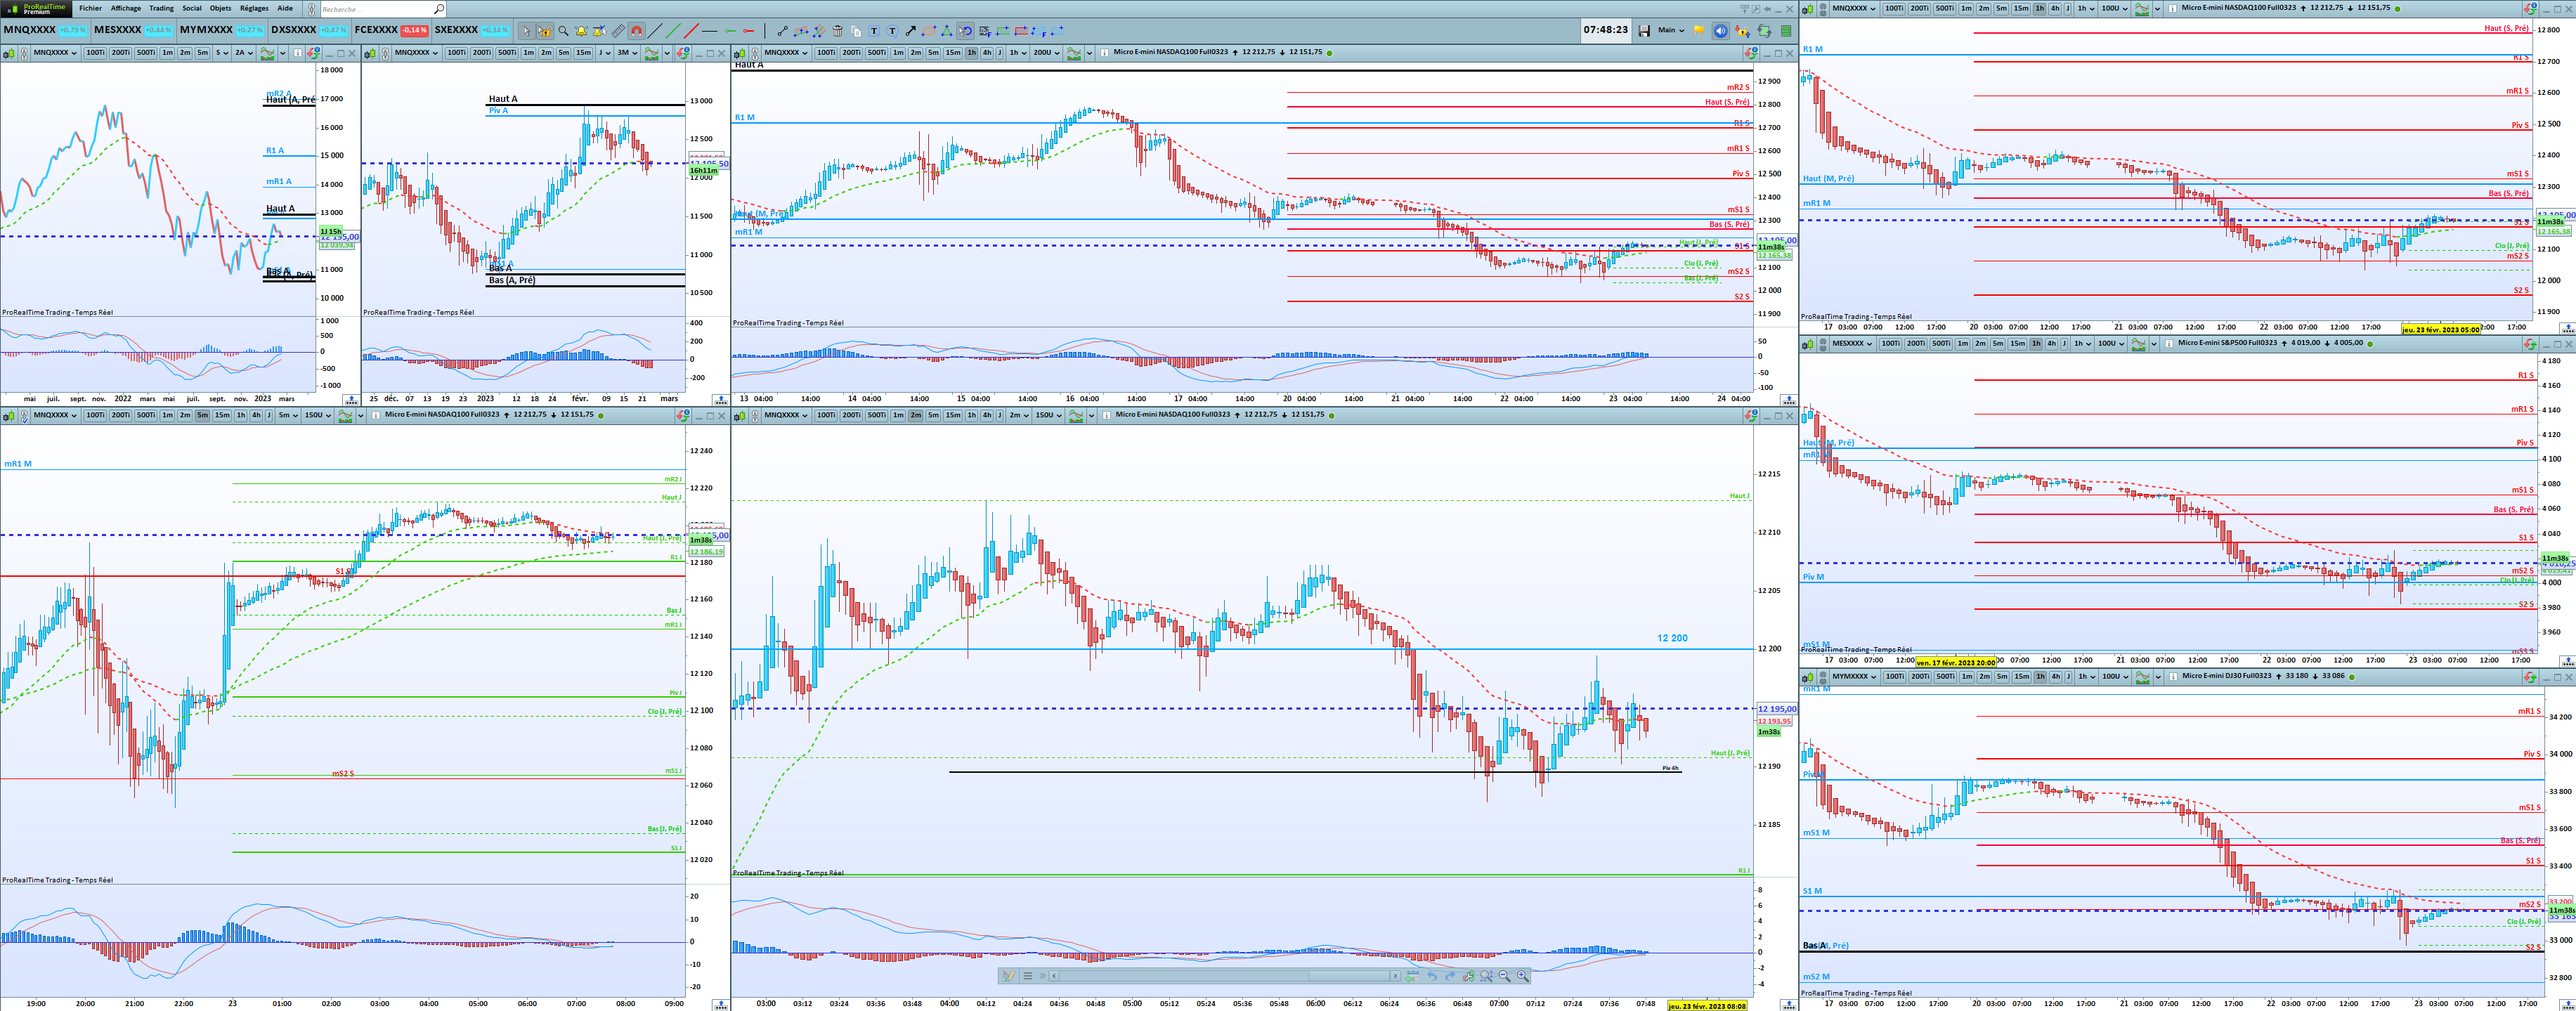Open the MNQXXXX symbol dropdown in first chart
The height and width of the screenshot is (1011, 2576).
pos(55,53)
